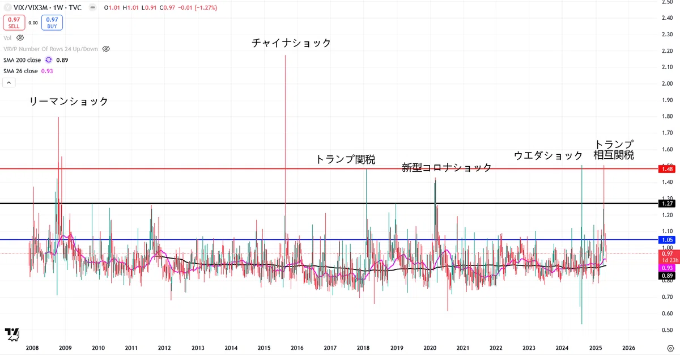The width and height of the screenshot is (680, 355).
Task: Open the TradingView logo link
Action: 12,335
